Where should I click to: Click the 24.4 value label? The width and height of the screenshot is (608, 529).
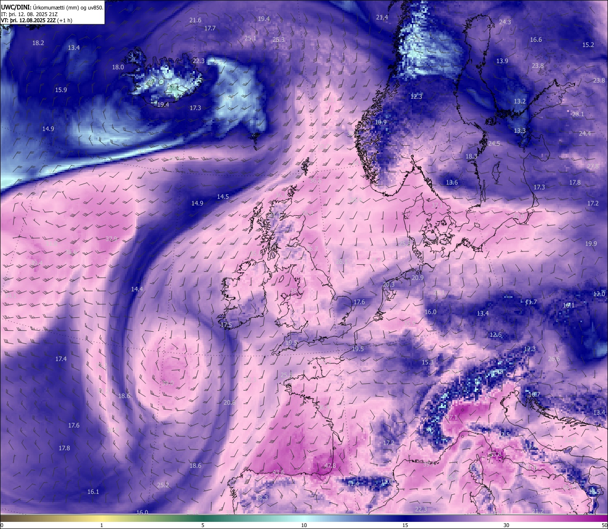click(x=585, y=134)
